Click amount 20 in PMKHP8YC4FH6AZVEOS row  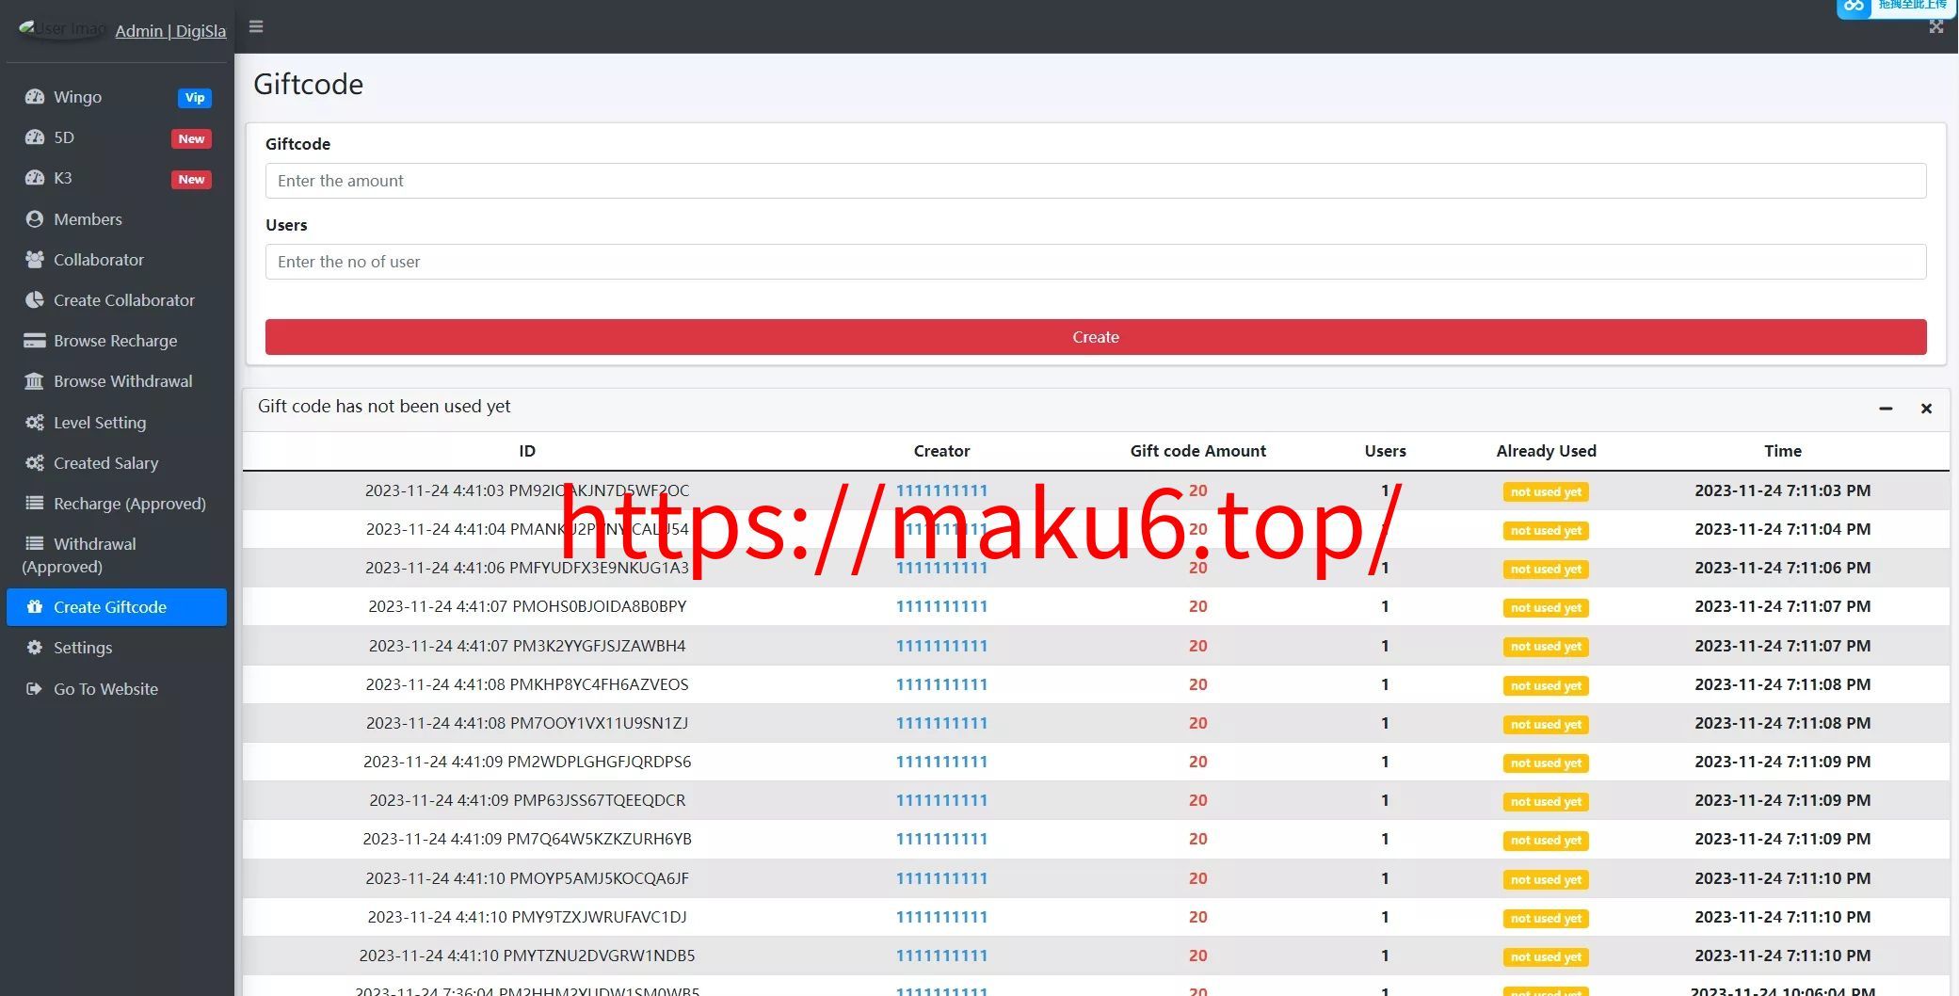(x=1197, y=684)
